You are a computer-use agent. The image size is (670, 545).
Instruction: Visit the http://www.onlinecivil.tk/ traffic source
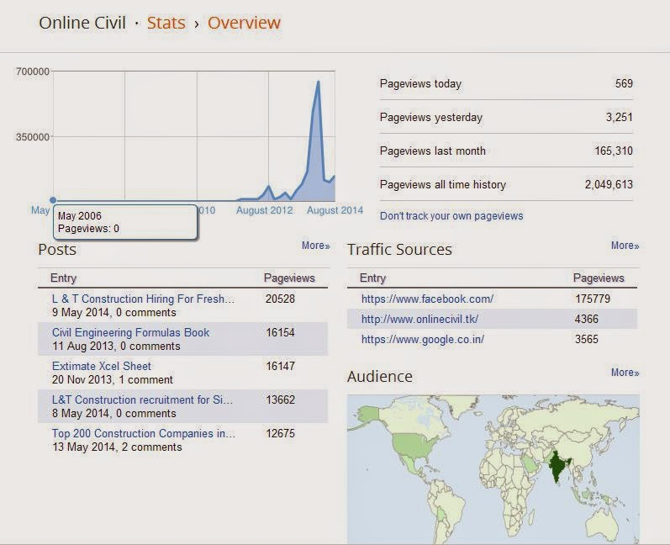pos(419,319)
